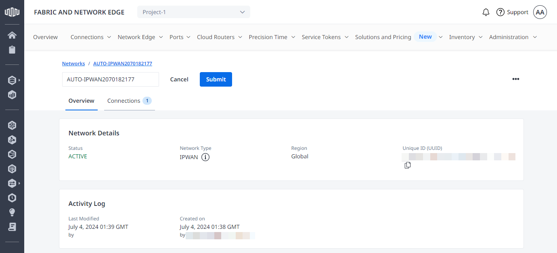Click the notification bell icon
Viewport: 557px width, 253px height.
pyautogui.click(x=486, y=12)
